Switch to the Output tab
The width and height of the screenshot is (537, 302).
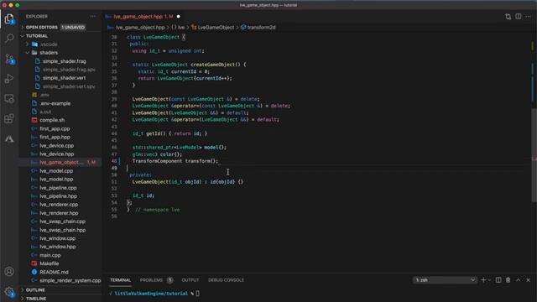coord(190,280)
